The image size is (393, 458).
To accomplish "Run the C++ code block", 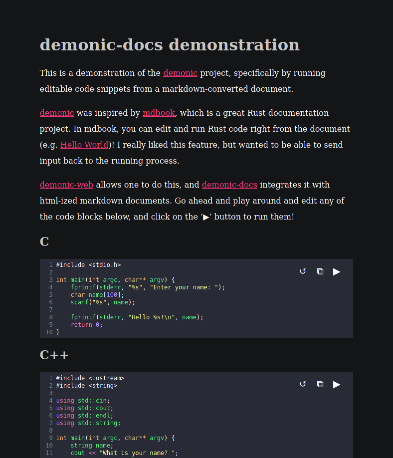I will tap(337, 384).
